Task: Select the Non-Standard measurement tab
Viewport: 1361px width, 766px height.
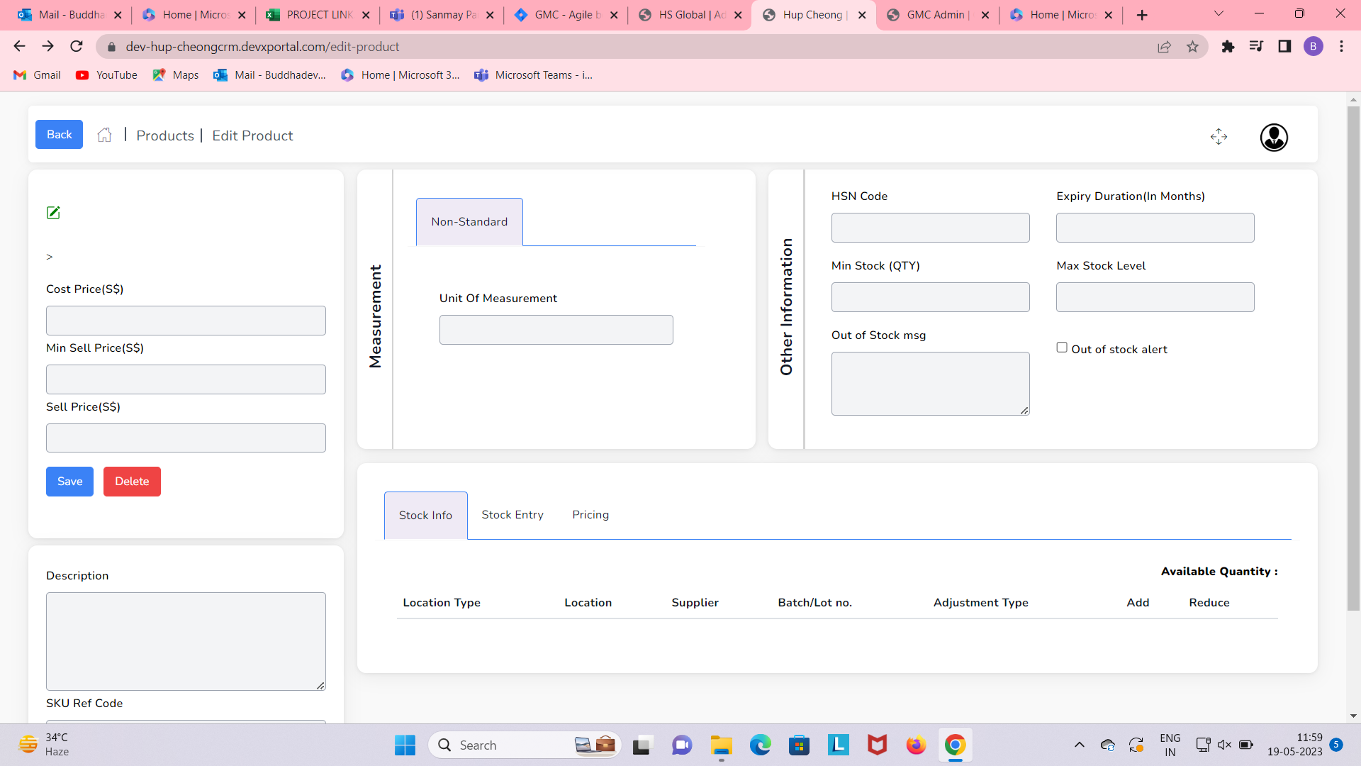Action: [469, 222]
